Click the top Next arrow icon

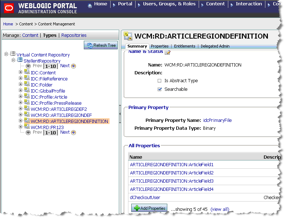point(73,66)
